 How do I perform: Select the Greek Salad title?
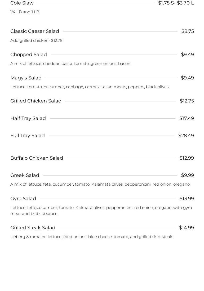tap(25, 175)
